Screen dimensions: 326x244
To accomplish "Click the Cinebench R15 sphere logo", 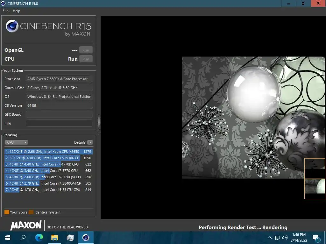I will click(12, 26).
